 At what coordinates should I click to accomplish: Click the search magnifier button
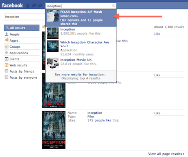tap(114, 6)
